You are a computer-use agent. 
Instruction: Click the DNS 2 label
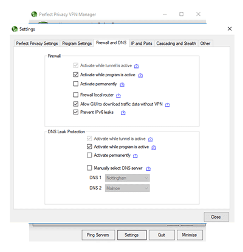click(95, 188)
